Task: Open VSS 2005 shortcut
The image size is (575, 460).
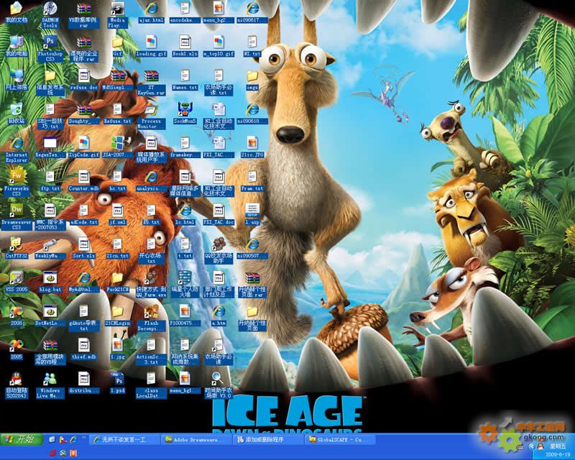Action: tap(17, 282)
